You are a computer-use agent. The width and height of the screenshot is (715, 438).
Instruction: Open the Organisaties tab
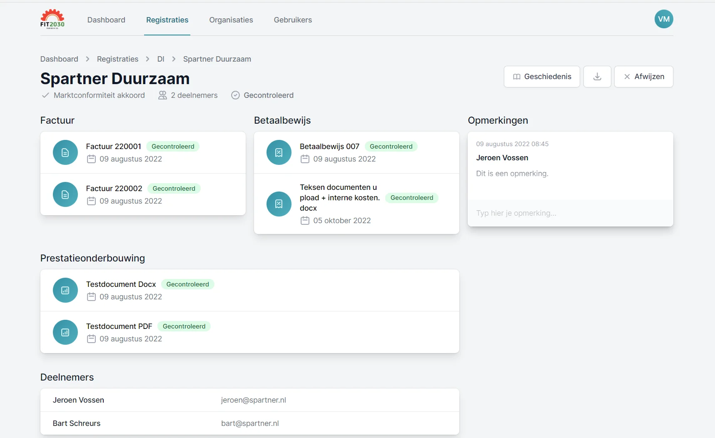tap(231, 20)
